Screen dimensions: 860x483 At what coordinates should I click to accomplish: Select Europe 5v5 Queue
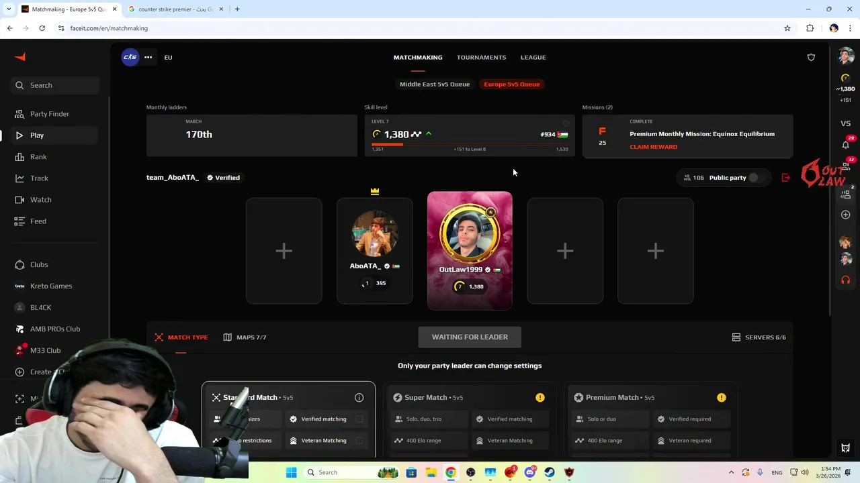[x=512, y=84]
